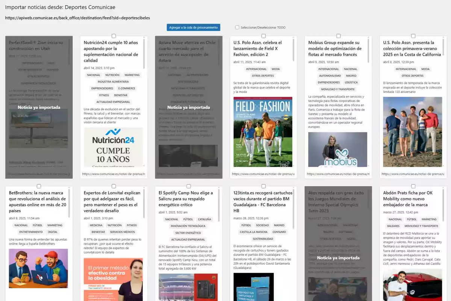Open the 123tinta cartridge box image
Viewport: 451px width, 301px height.
pyautogui.click(x=253, y=287)
